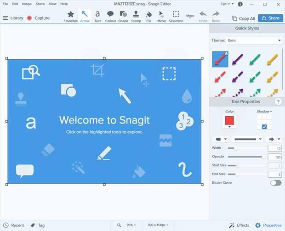Click the Width slider
Image resolution: width=285 pixels, height=231 pixels.
tap(246, 148)
